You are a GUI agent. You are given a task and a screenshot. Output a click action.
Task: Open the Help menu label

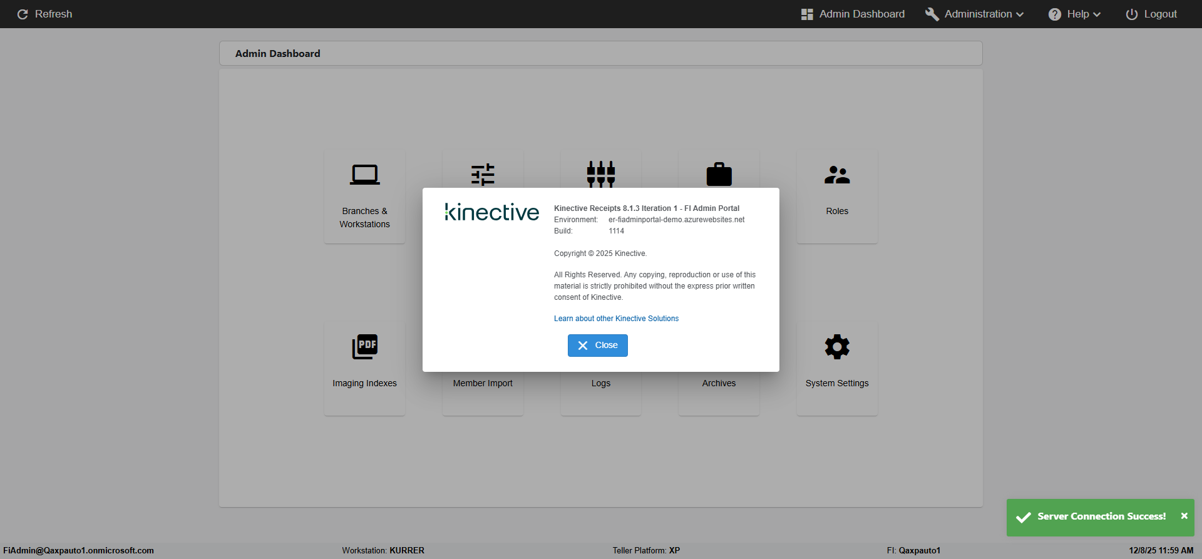(1078, 14)
